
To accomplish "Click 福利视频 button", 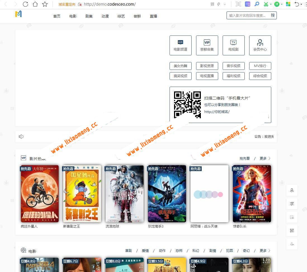I will (x=234, y=76).
